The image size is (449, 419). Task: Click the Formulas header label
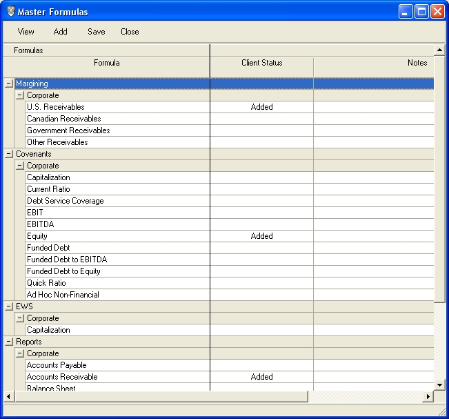tap(28, 50)
